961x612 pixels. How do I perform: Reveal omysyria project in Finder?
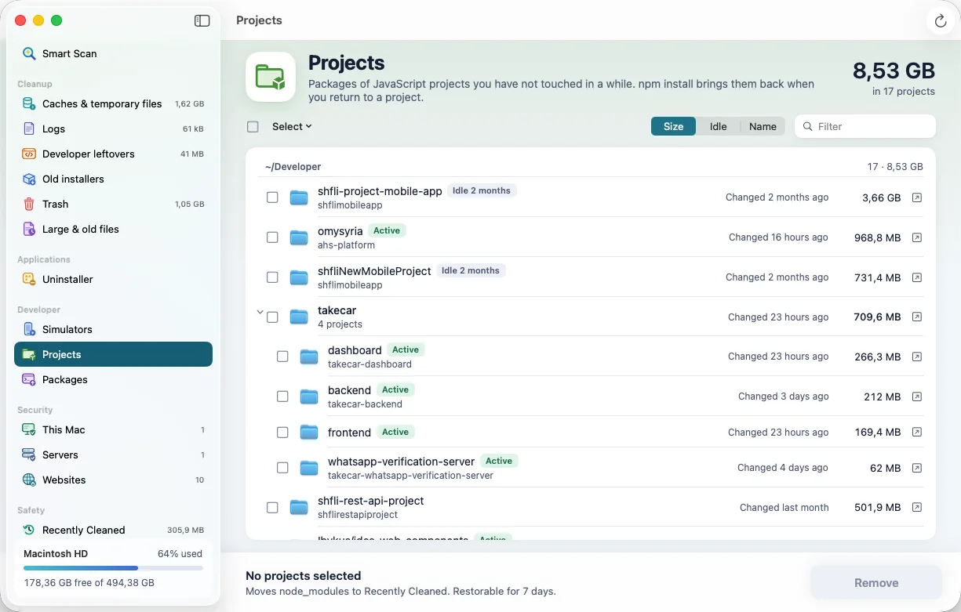pos(917,237)
